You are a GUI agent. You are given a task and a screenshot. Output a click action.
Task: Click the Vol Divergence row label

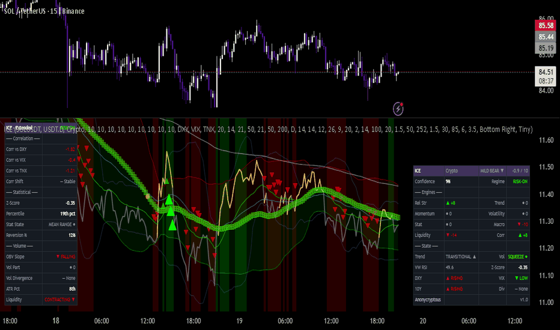click(x=19, y=278)
